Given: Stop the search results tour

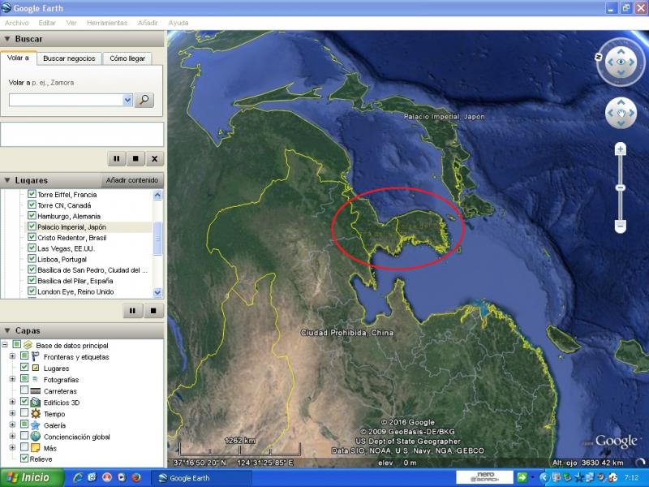Looking at the screenshot, I should (x=135, y=158).
